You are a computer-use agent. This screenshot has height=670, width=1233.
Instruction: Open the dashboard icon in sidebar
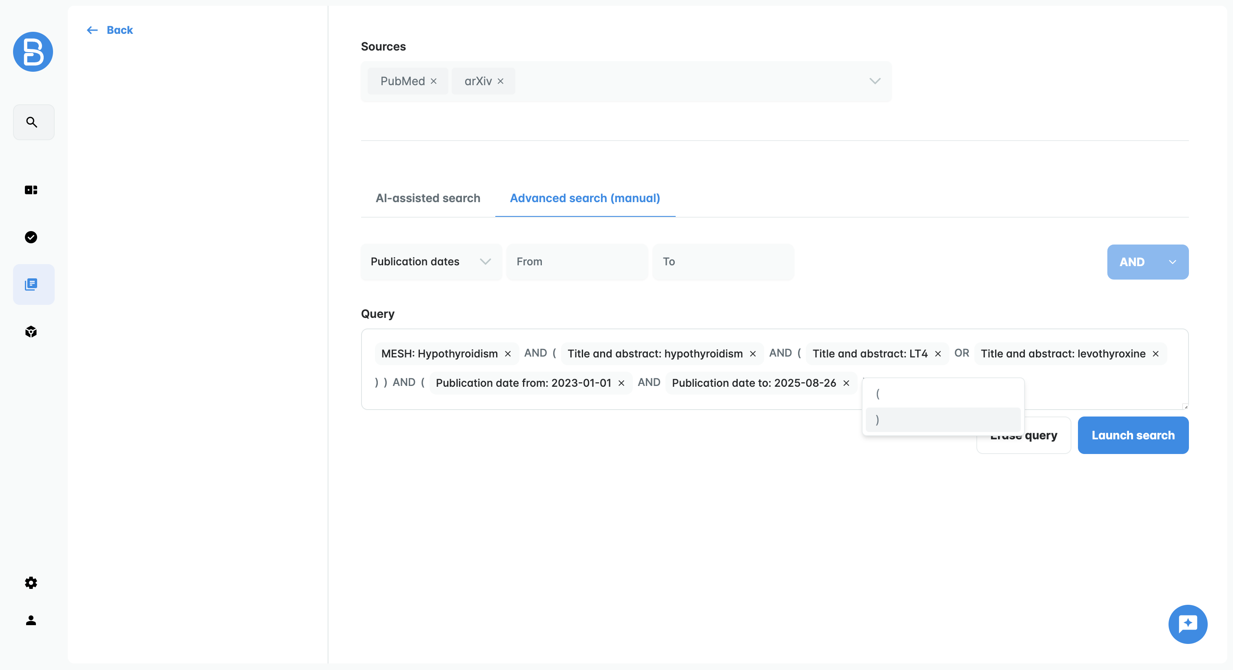31,190
